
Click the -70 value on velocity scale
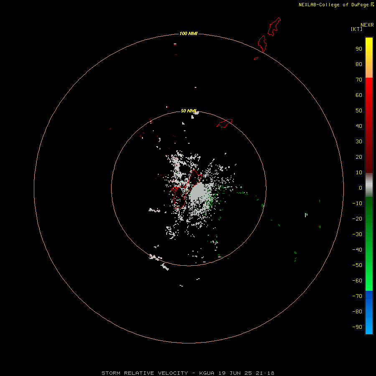(x=357, y=296)
